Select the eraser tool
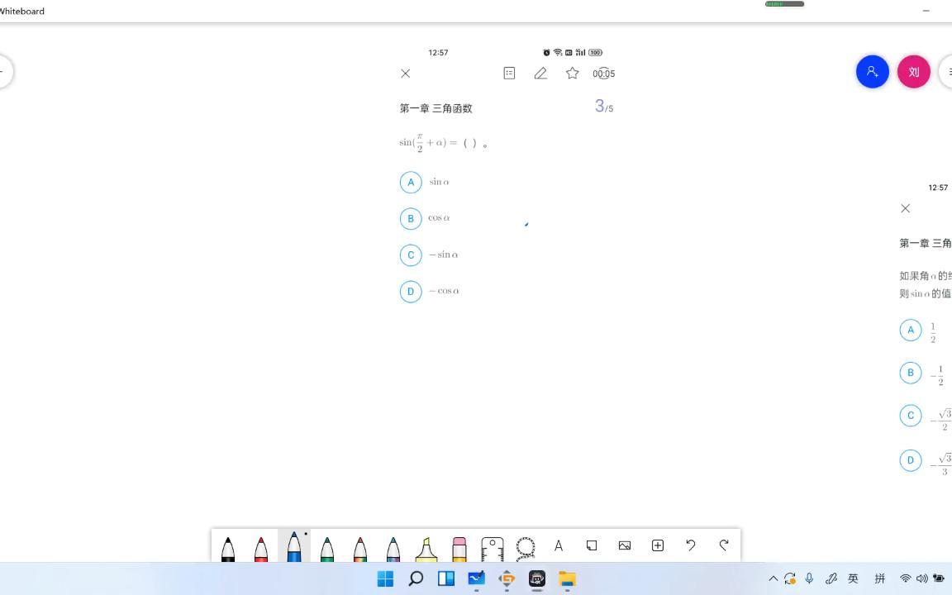Viewport: 952px width, 595px height. point(459,547)
